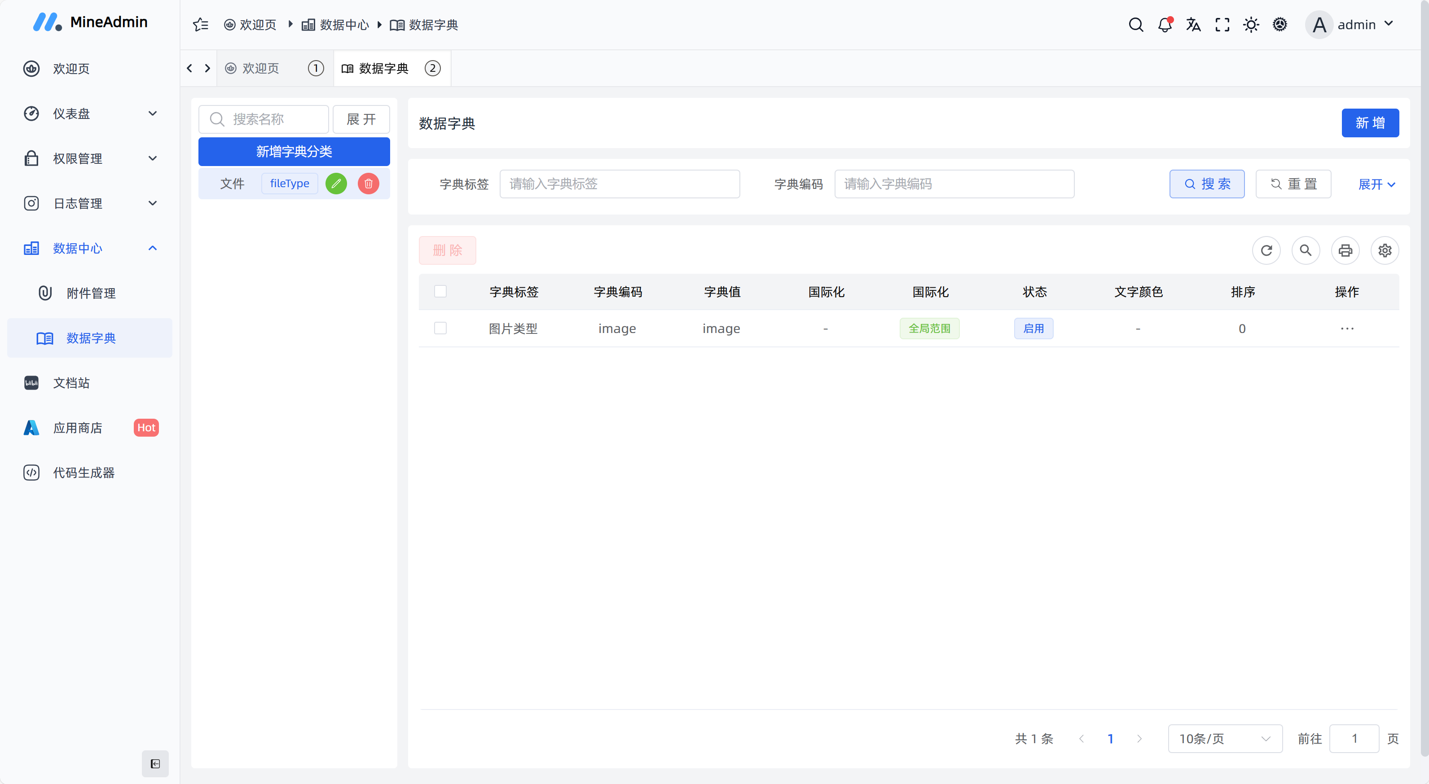1429x784 pixels.
Task: Select the 图片类型 row checkbox
Action: (440, 328)
